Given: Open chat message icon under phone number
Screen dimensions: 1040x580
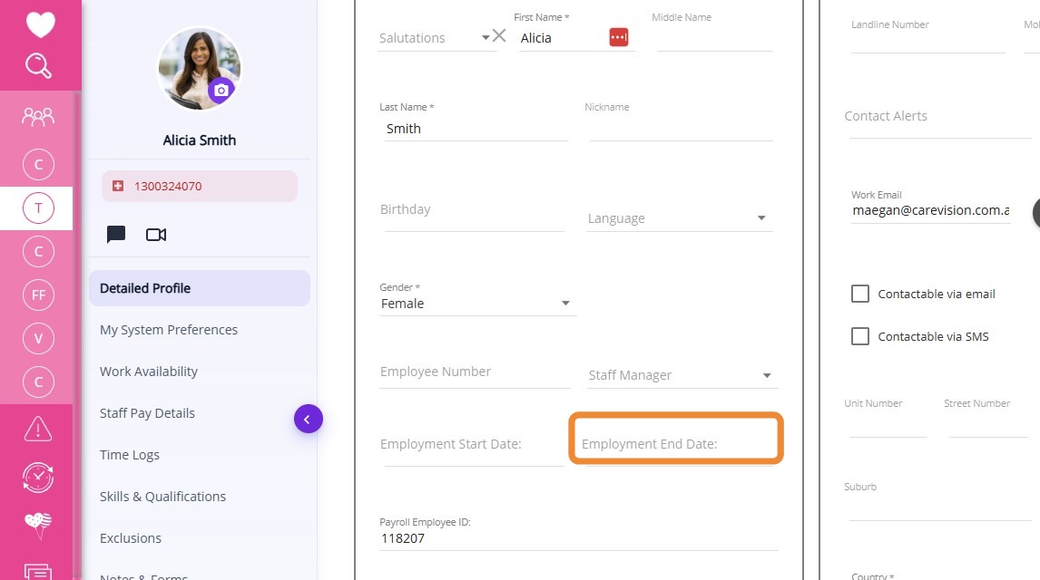Looking at the screenshot, I should (x=116, y=235).
